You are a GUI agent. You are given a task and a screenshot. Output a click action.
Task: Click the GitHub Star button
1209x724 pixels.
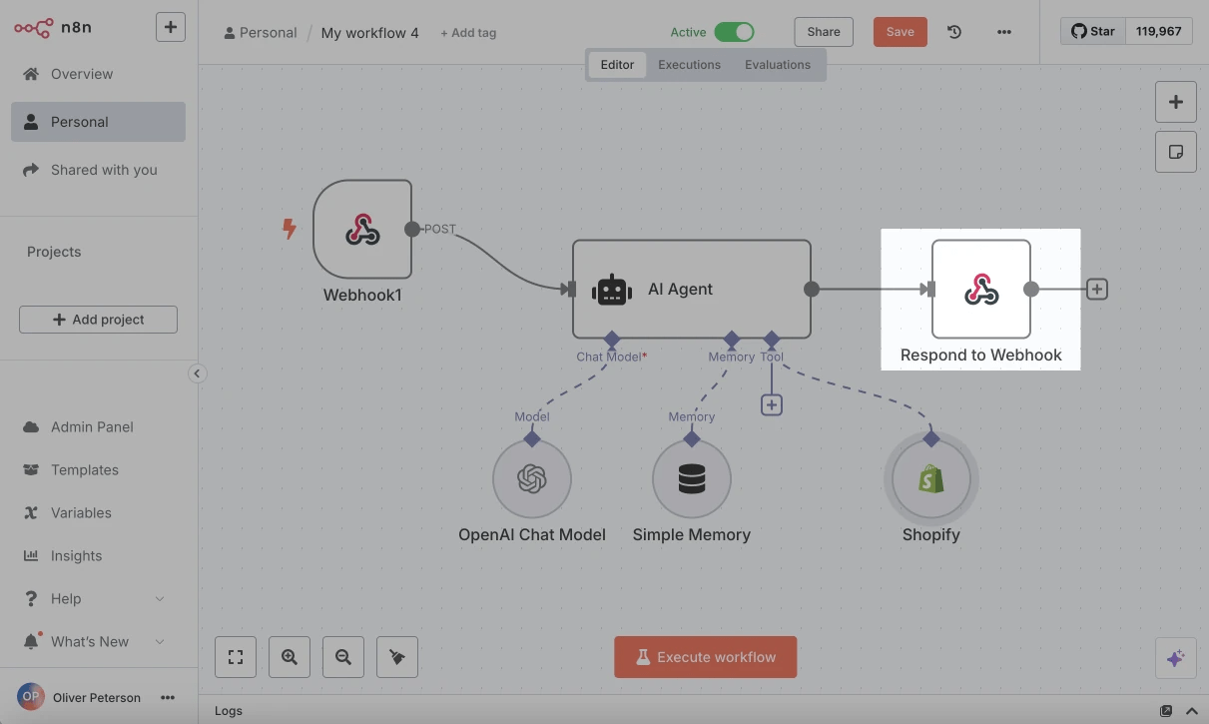(x=1093, y=31)
